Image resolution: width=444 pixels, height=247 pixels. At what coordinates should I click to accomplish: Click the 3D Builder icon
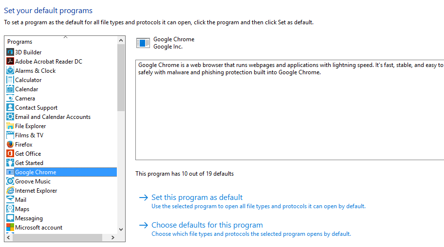click(10, 52)
